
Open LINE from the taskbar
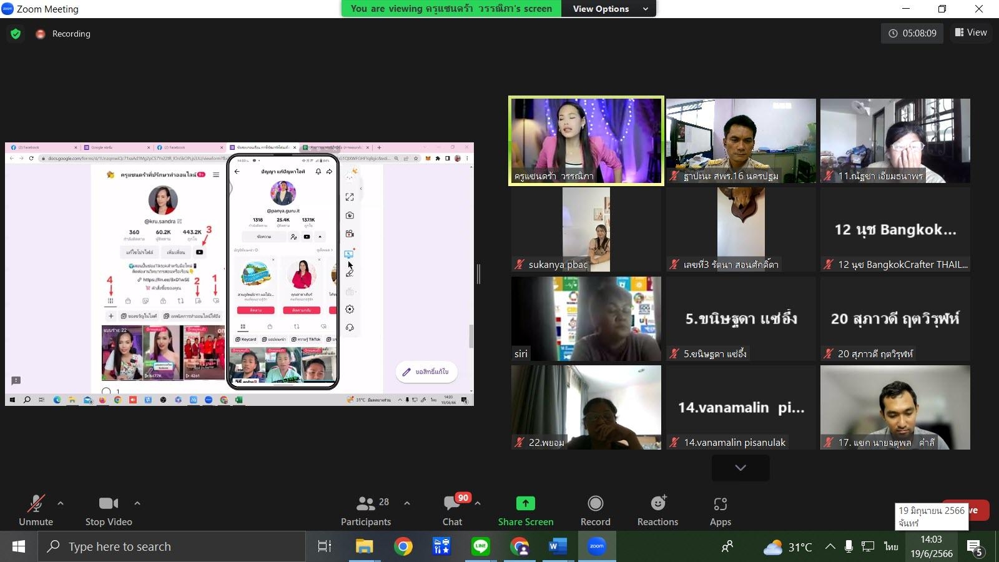pyautogui.click(x=480, y=546)
